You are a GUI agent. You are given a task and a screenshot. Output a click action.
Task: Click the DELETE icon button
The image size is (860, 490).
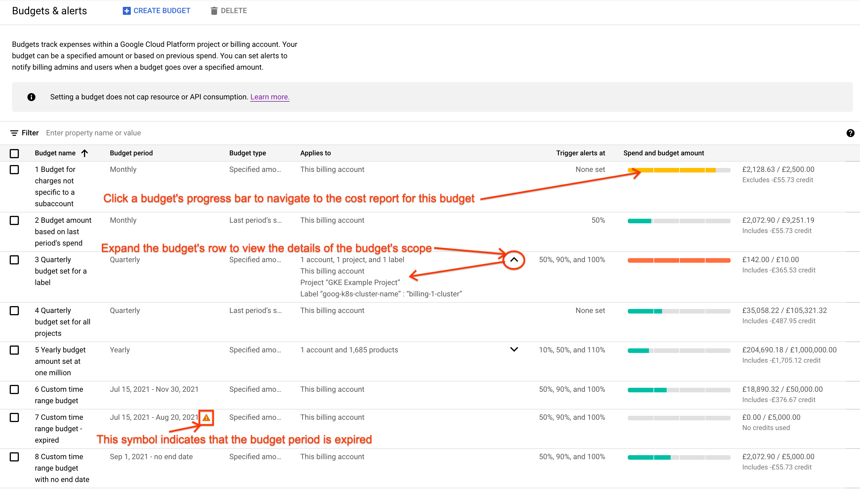tap(214, 11)
